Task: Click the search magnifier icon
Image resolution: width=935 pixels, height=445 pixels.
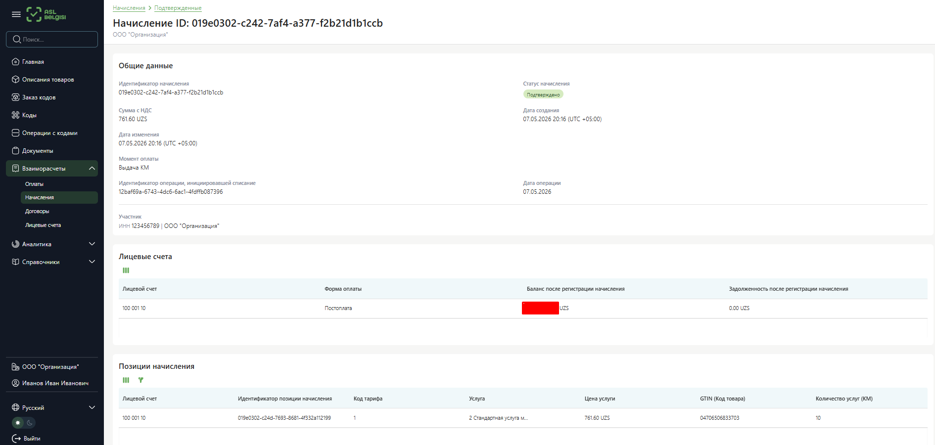Action: (x=17, y=40)
